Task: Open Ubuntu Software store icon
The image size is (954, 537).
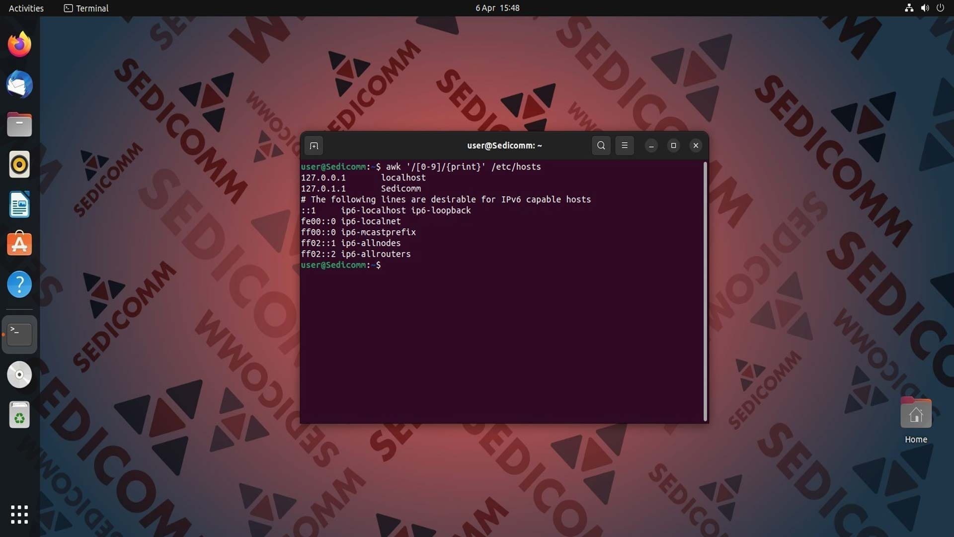Action: [19, 244]
